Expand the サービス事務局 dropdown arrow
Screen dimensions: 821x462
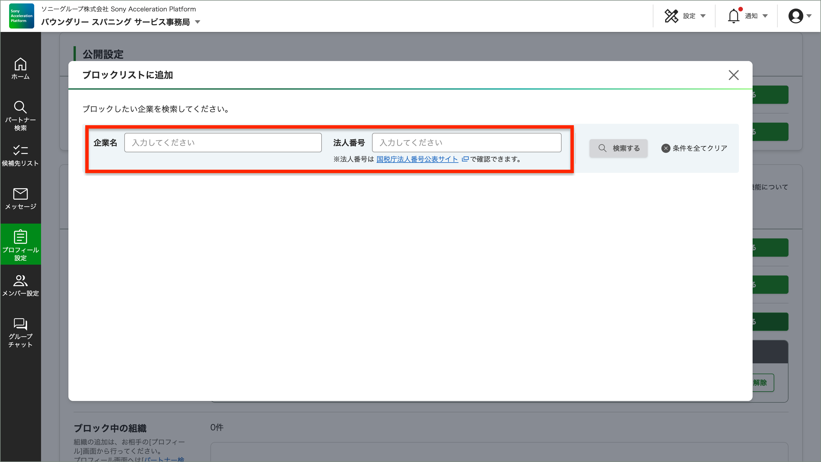198,22
